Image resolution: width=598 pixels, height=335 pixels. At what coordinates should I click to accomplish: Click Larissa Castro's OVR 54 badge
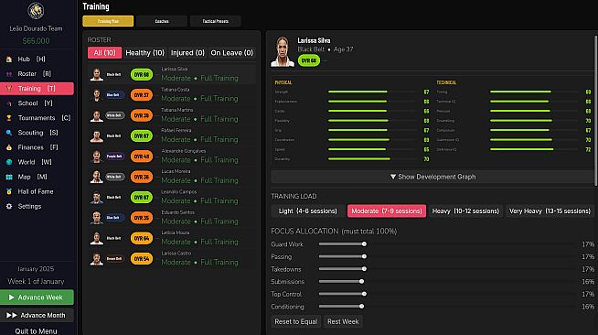pos(142,259)
